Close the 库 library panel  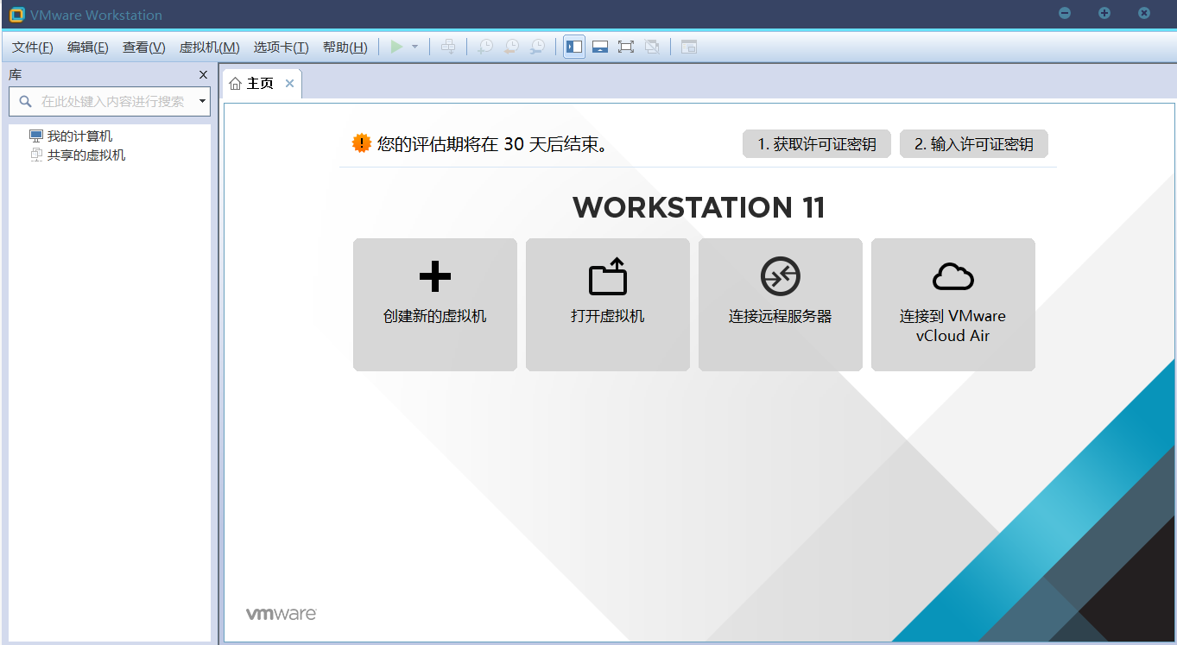(203, 75)
